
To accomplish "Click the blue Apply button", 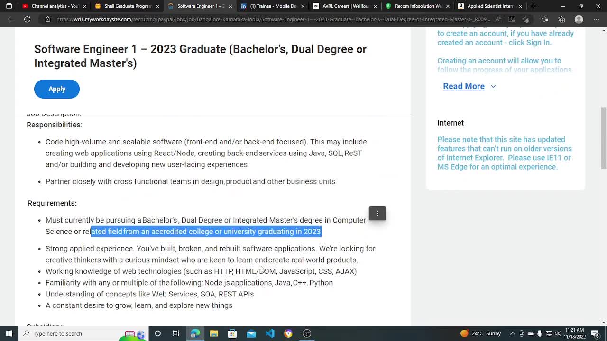I will point(57,89).
